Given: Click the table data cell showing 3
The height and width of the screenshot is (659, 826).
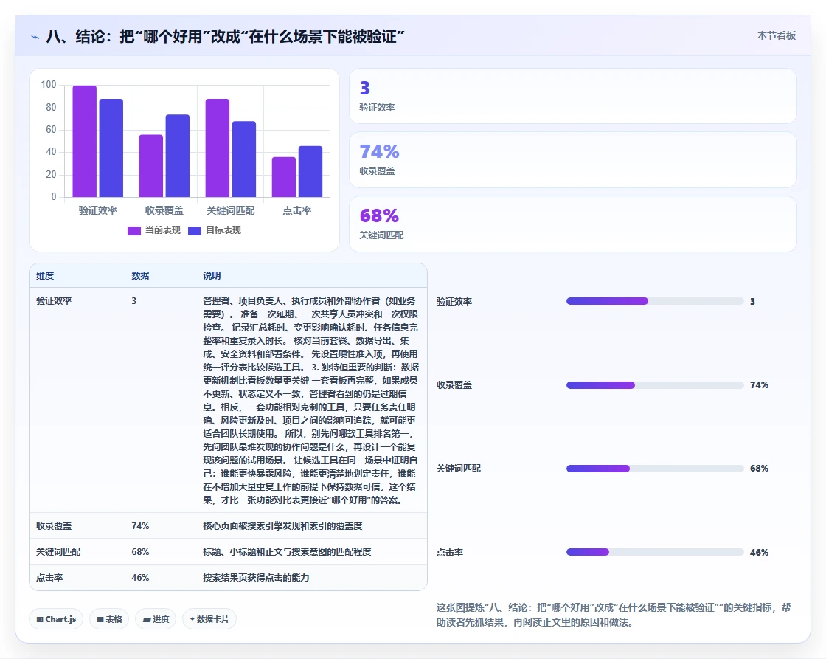Looking at the screenshot, I should pos(133,301).
